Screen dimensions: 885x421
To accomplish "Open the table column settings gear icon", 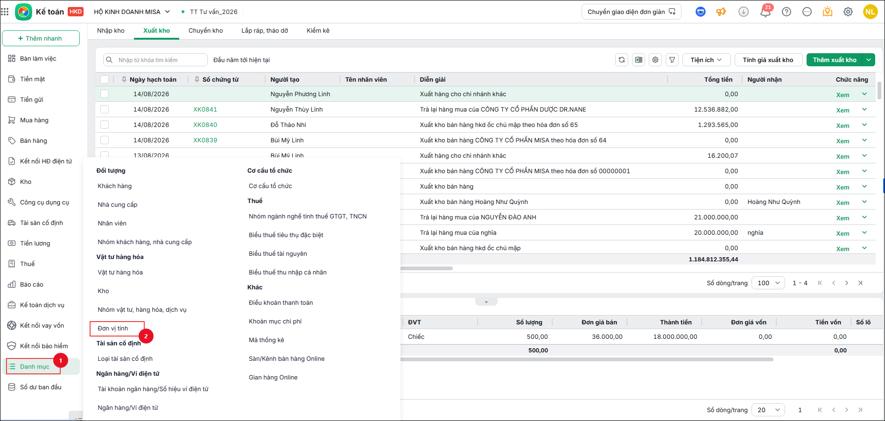I will coord(655,60).
